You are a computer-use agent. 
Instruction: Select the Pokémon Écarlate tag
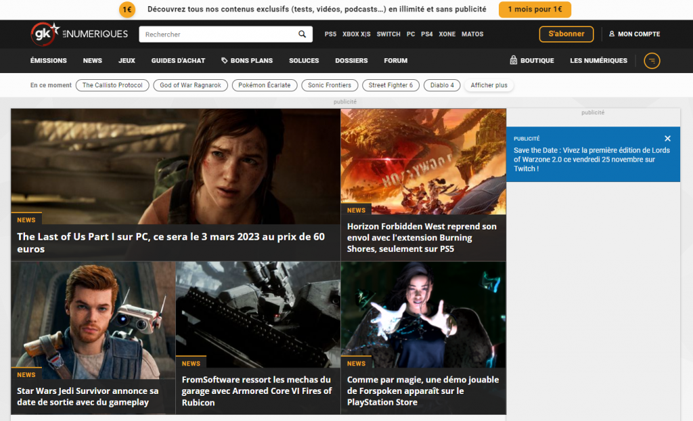tap(265, 85)
